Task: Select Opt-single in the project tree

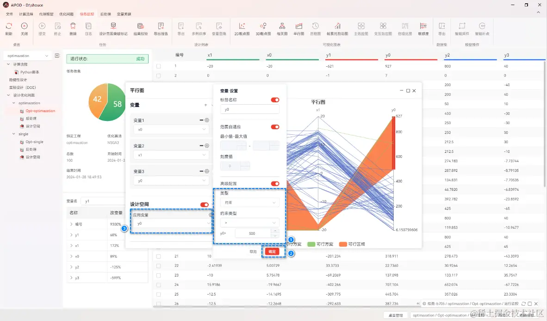Action: 34,142
